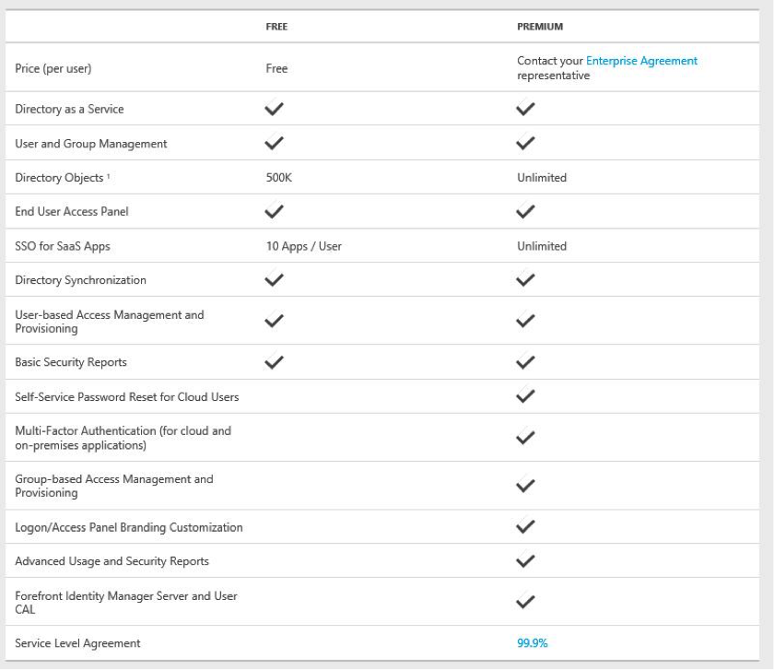
Task: Click the 500K directory objects value
Action: (x=278, y=178)
